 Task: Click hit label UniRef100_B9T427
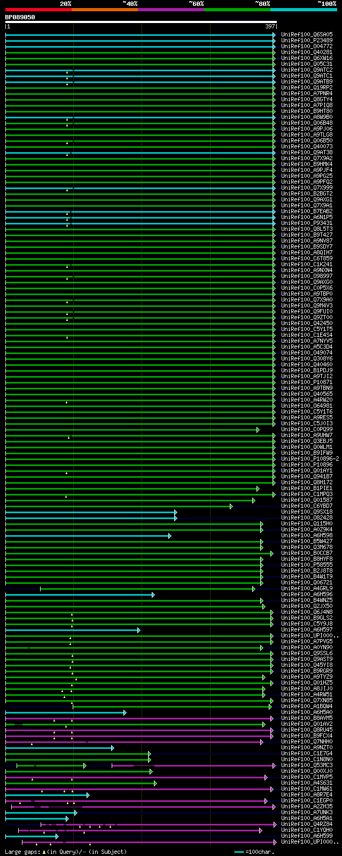pos(307,235)
